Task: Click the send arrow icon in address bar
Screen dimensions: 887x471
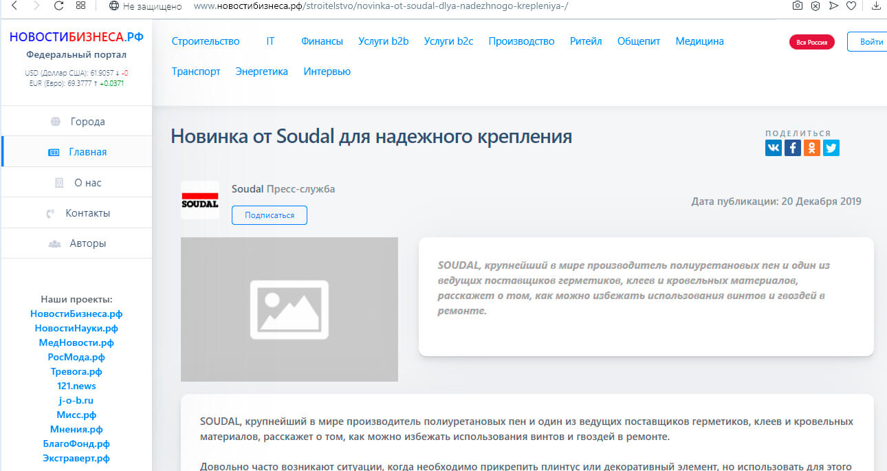Action: [x=833, y=6]
